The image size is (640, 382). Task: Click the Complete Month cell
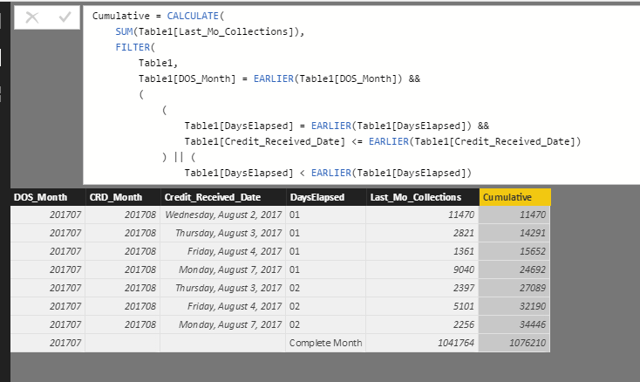point(326,344)
